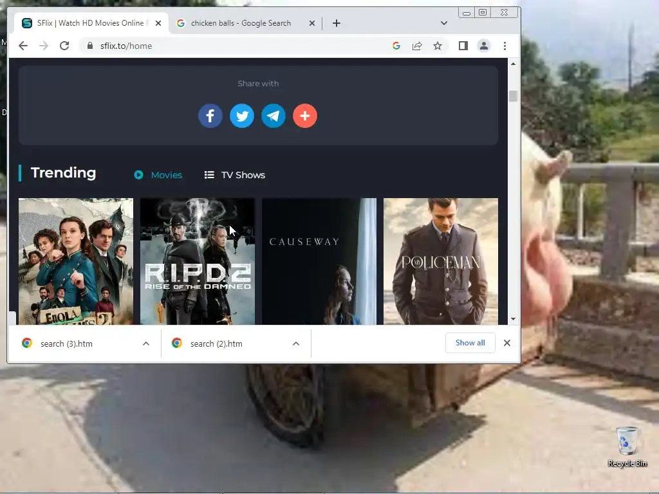Go forward with the browser forward arrow
The height and width of the screenshot is (494, 659).
[x=44, y=46]
